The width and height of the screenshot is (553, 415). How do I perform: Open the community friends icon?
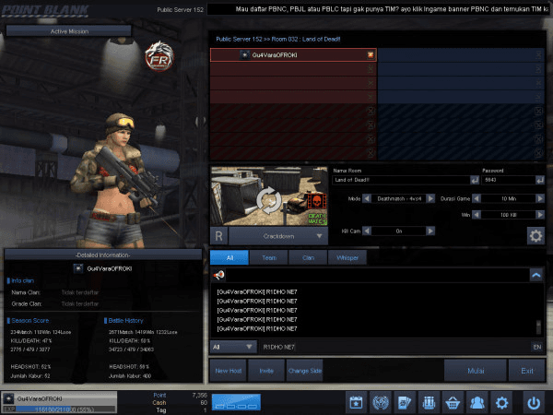[x=477, y=402]
